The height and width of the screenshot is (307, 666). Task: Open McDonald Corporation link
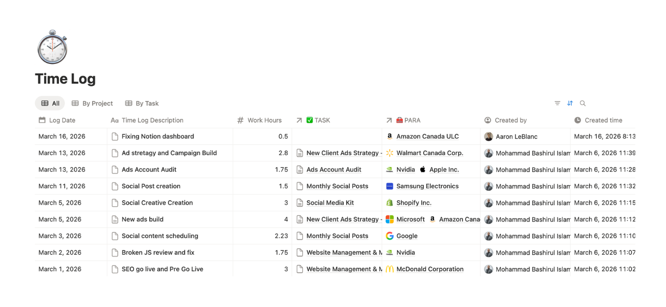point(430,269)
